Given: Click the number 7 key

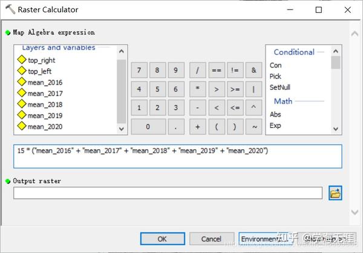Looking at the screenshot, I should [x=139, y=70].
